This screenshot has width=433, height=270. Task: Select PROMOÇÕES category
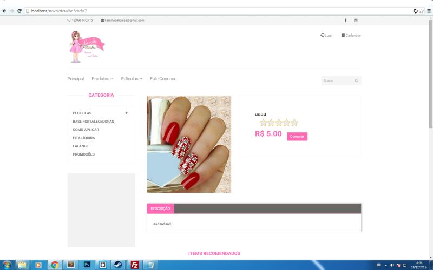click(84, 154)
